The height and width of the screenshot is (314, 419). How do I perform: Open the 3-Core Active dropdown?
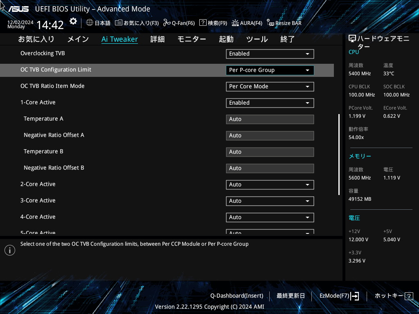pos(270,201)
